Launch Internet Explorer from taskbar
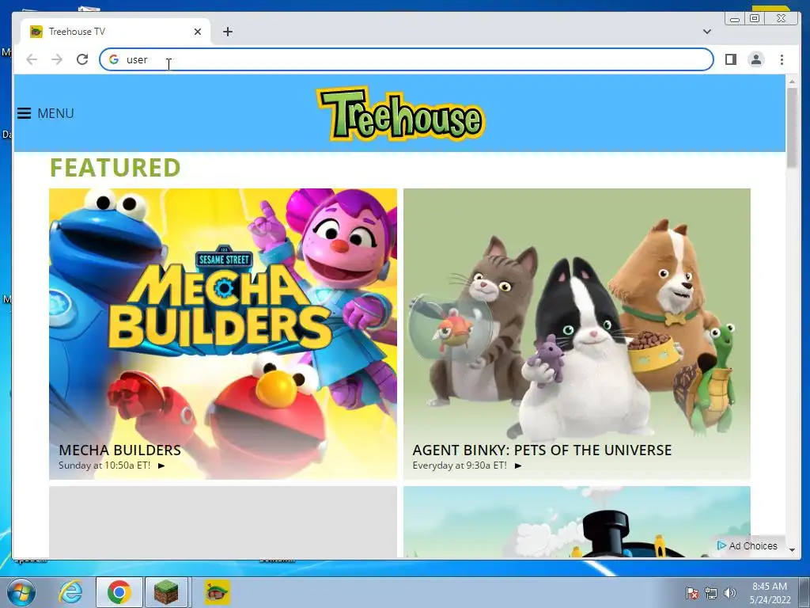Viewport: 810px width, 608px height. point(70,592)
